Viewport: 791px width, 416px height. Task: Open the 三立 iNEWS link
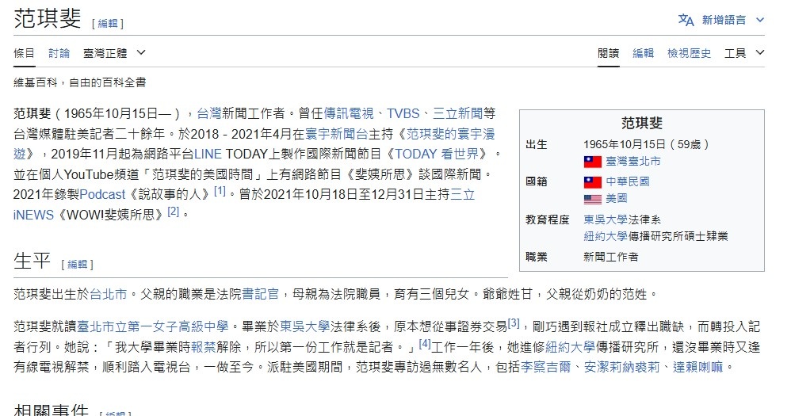[x=463, y=194]
